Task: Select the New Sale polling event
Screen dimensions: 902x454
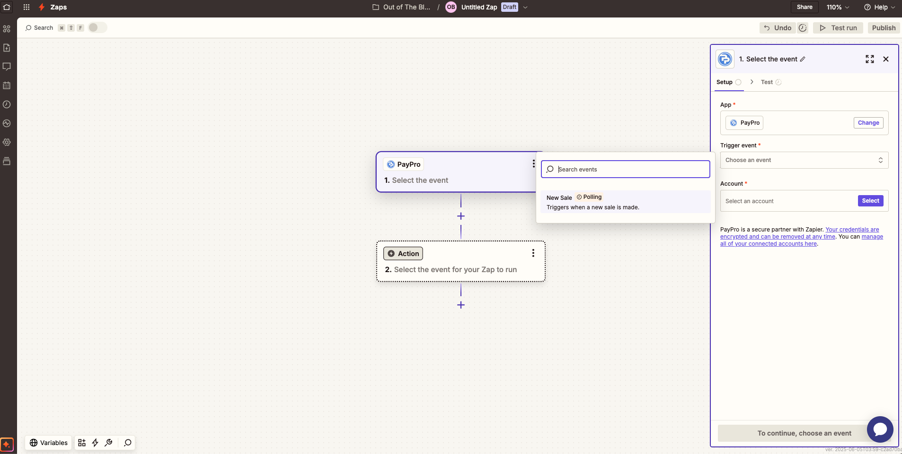Action: 626,202
